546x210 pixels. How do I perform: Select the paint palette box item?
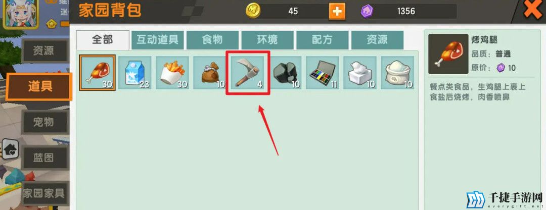tap(323, 73)
